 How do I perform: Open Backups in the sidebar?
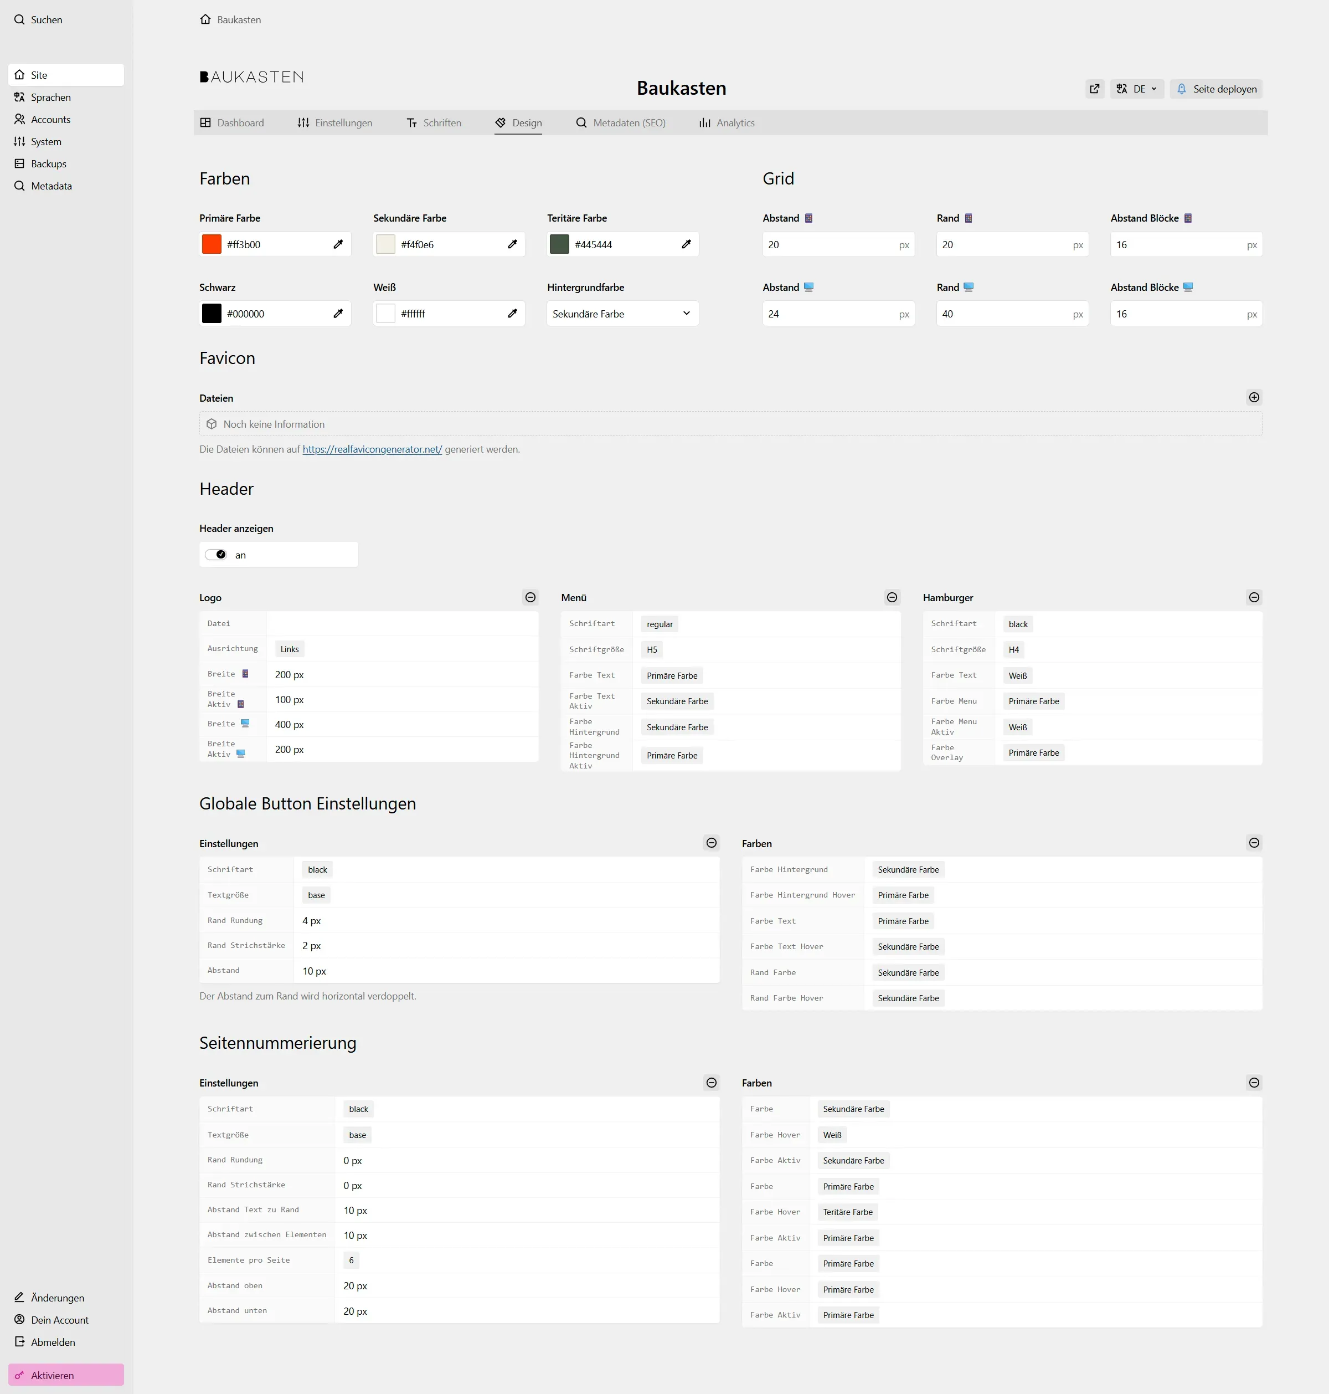click(x=48, y=163)
